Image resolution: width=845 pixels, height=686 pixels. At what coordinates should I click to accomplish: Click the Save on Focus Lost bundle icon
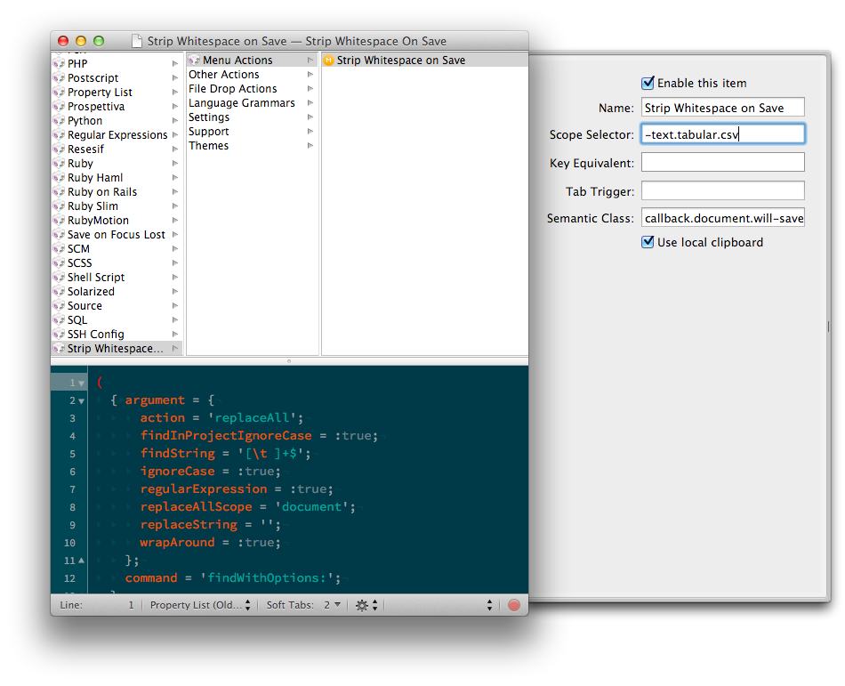[59, 234]
